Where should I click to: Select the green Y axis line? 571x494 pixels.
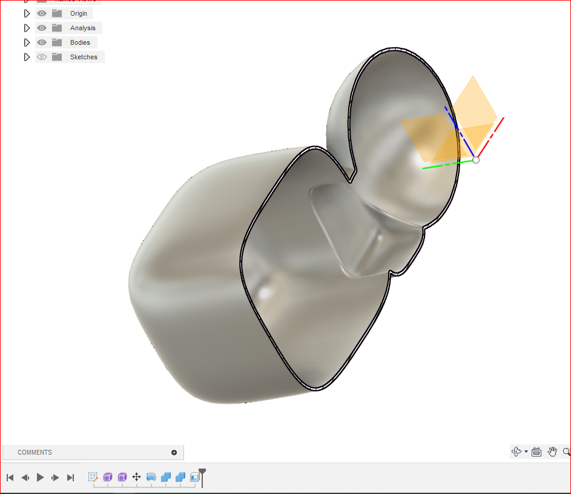(x=448, y=164)
